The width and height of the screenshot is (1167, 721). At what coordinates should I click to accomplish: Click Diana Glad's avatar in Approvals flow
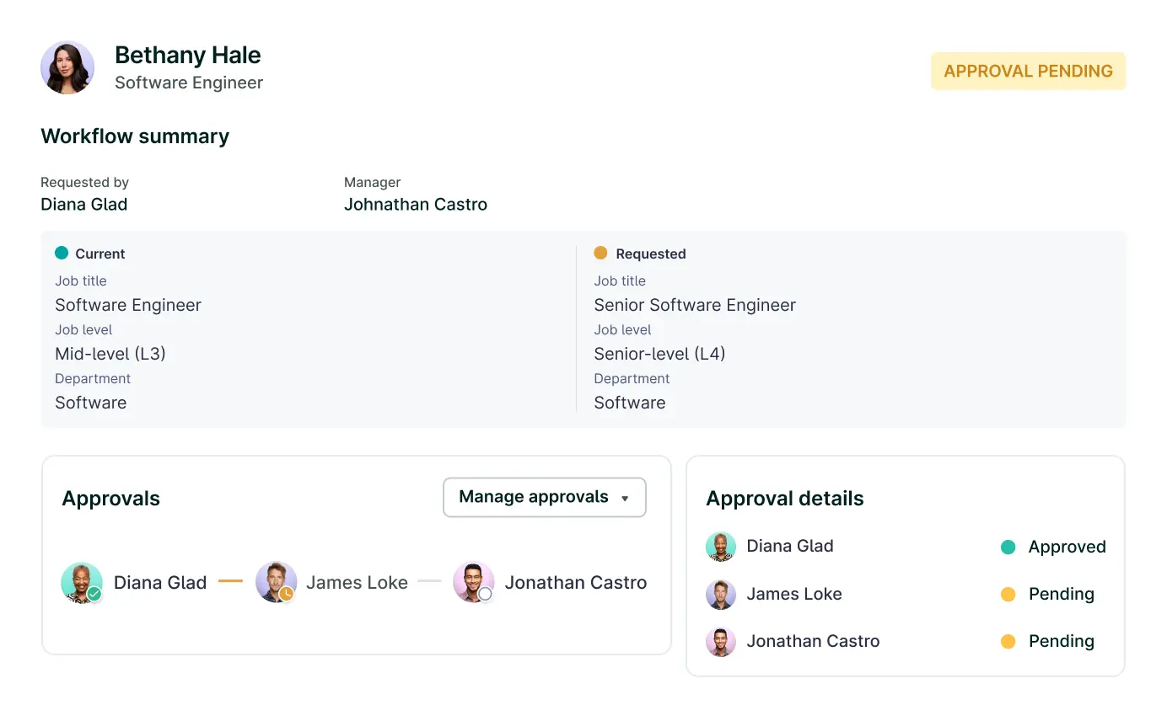coord(81,582)
